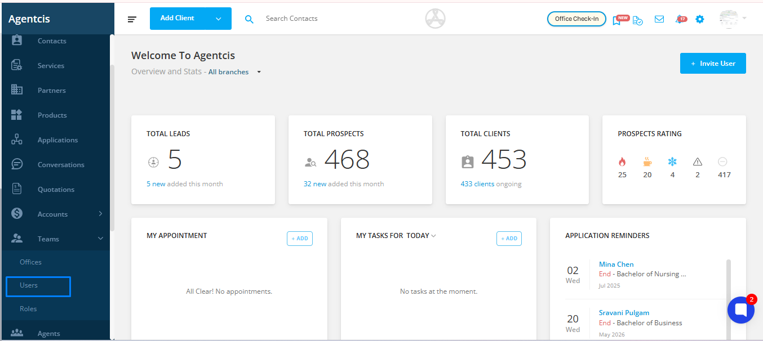Open the tasks checklist icon in header
This screenshot has width=763, height=341.
638,20
